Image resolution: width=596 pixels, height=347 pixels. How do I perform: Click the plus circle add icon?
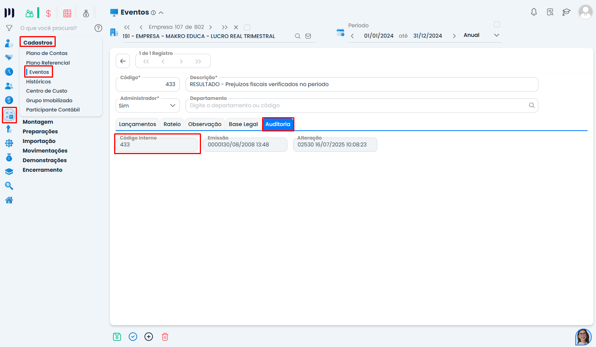click(149, 337)
